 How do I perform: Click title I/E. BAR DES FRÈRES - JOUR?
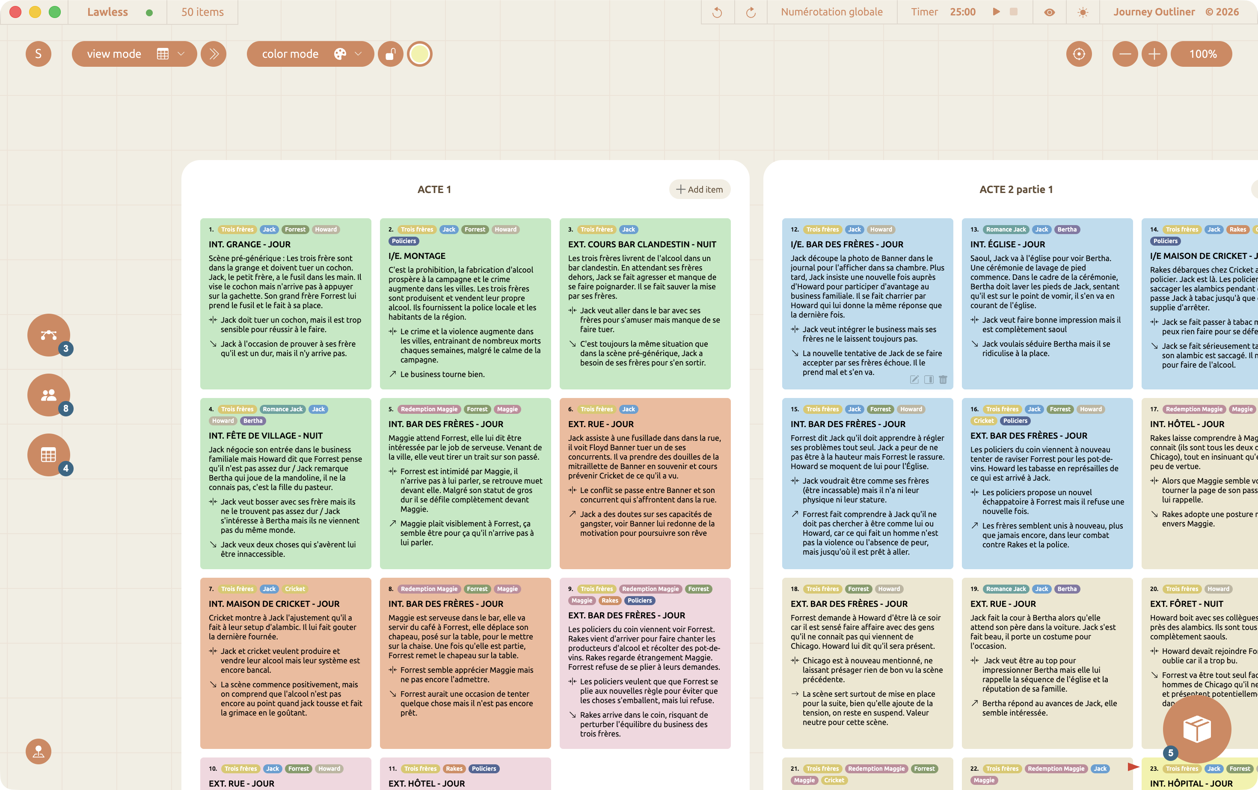pyautogui.click(x=847, y=244)
